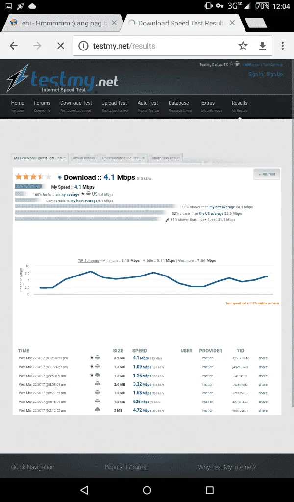The image size is (294, 502).
Task: Click share for the 3.32 Mbps result
Action: [x=263, y=384]
